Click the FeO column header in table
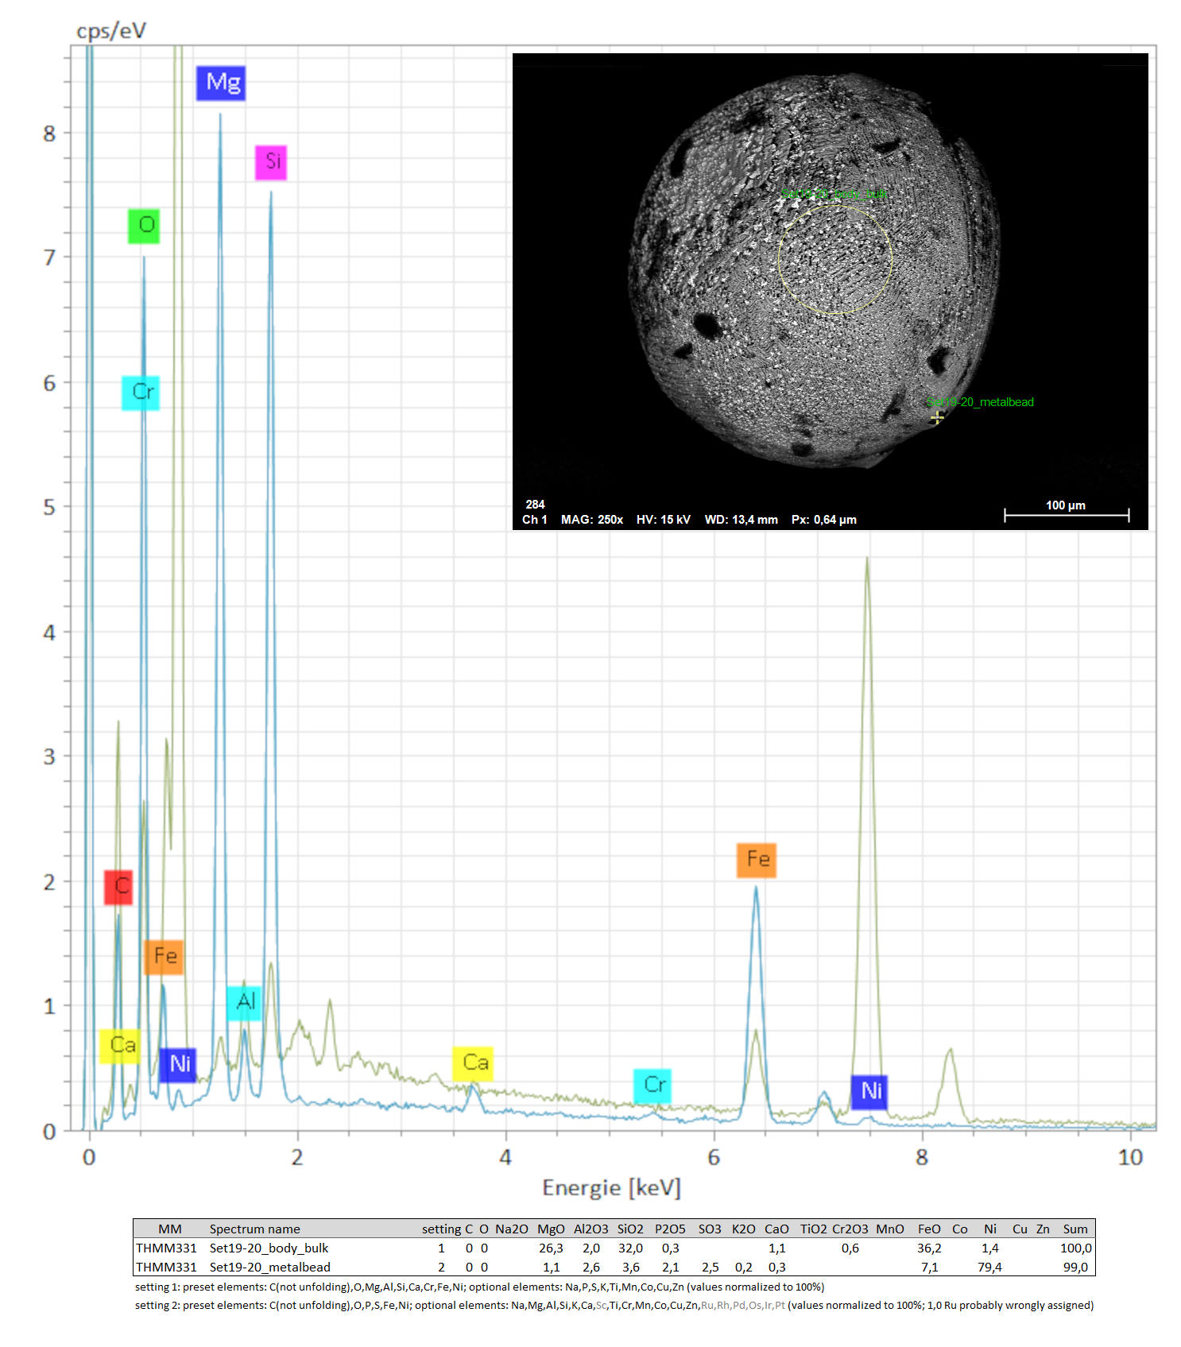 [x=928, y=1229]
